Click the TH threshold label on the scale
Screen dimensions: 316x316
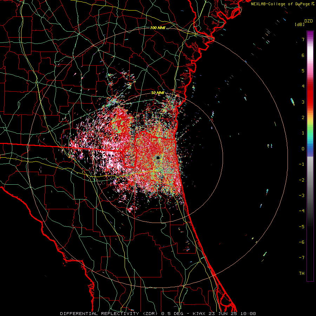tap(302, 273)
